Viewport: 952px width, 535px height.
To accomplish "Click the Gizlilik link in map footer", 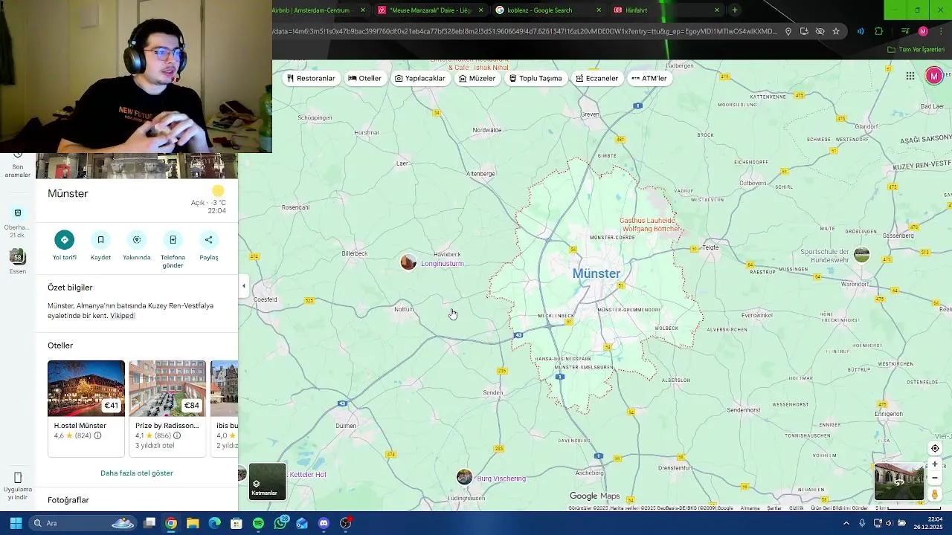I will 797,508.
